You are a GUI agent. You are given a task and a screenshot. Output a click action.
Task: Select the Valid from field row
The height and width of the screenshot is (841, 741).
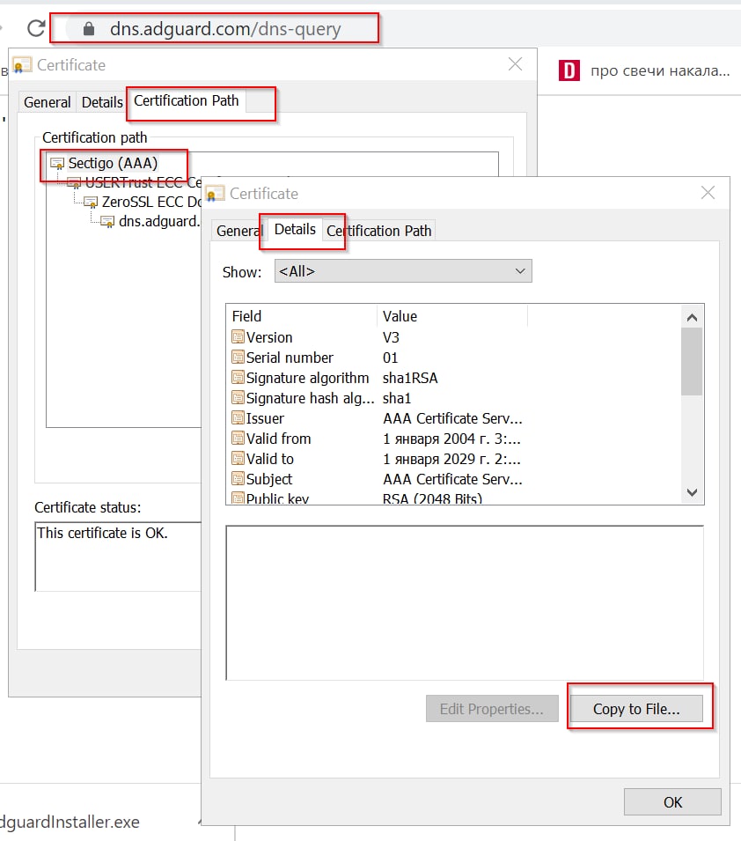[x=453, y=439]
